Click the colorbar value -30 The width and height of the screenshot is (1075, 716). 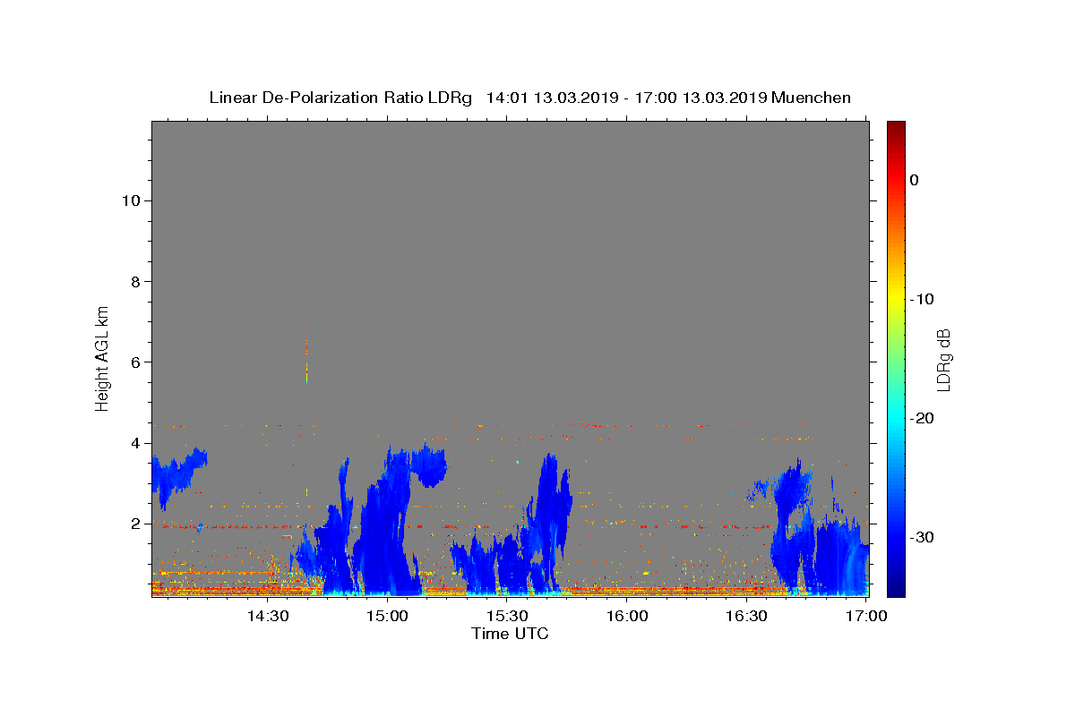[922, 537]
